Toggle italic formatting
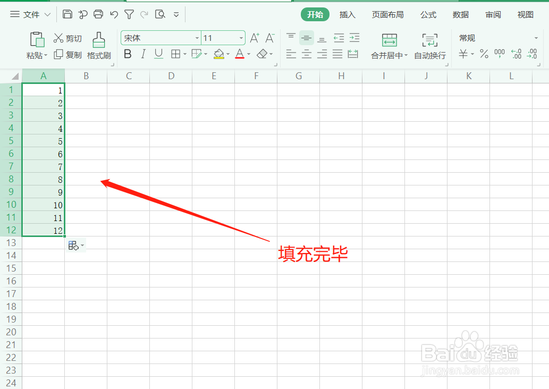This screenshot has height=389, width=549. coord(143,54)
